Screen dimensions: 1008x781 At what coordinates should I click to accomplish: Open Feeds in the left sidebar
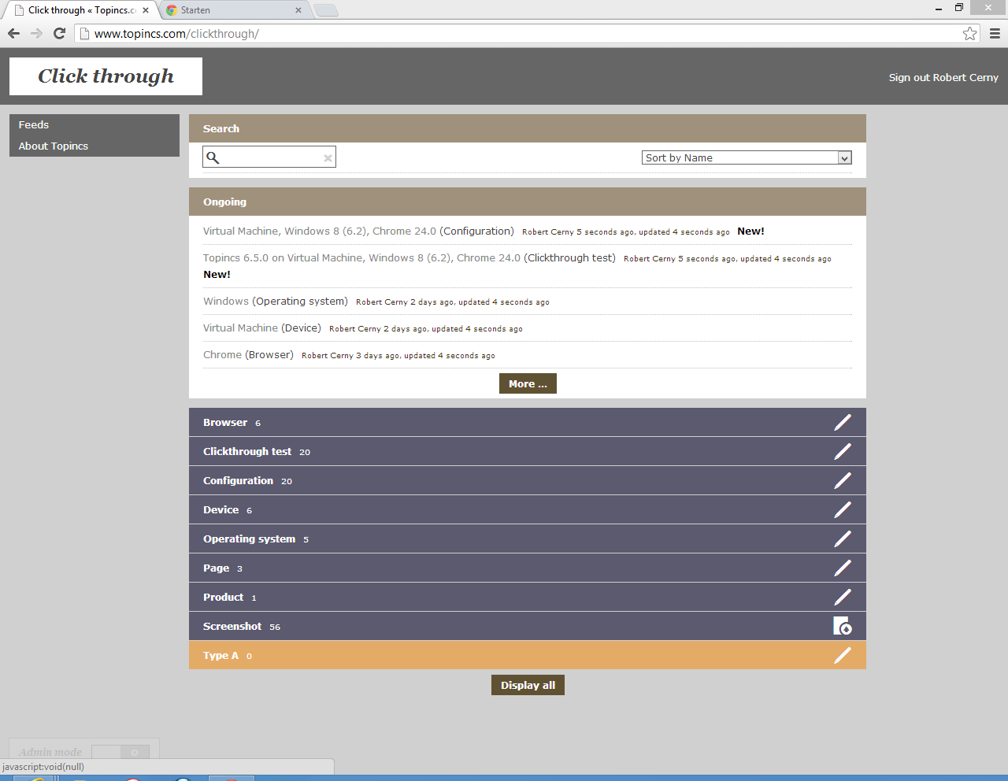[34, 125]
